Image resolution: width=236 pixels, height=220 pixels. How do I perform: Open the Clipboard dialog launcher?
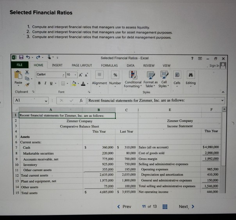click(33, 91)
